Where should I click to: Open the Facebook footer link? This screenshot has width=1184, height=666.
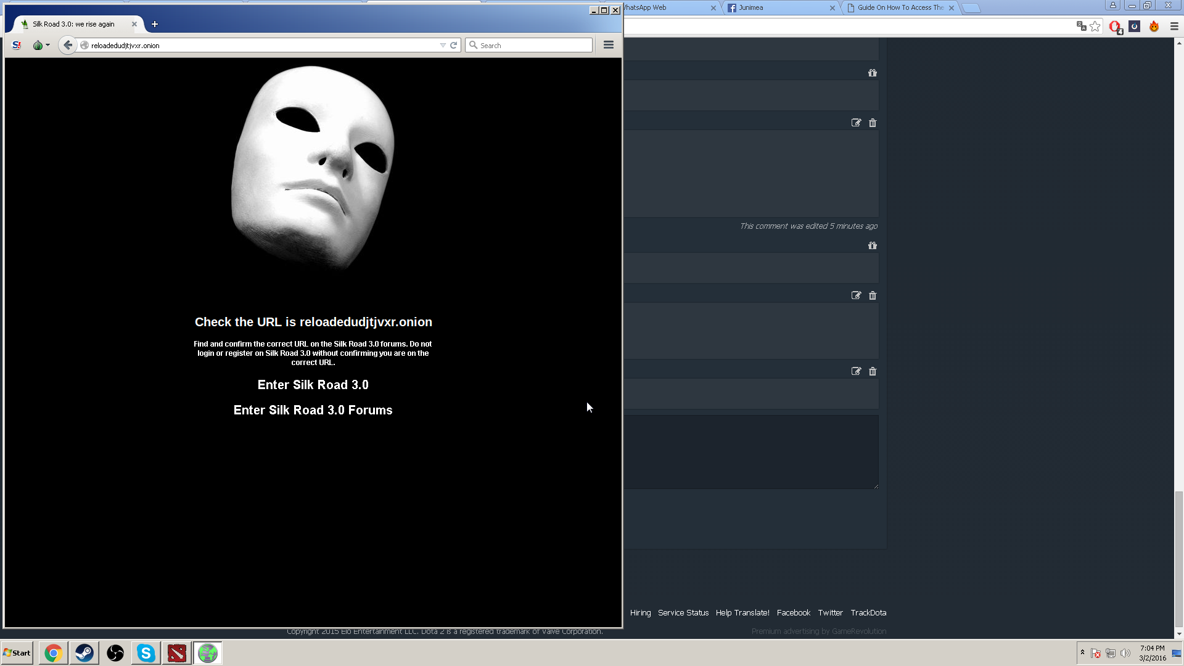794,612
